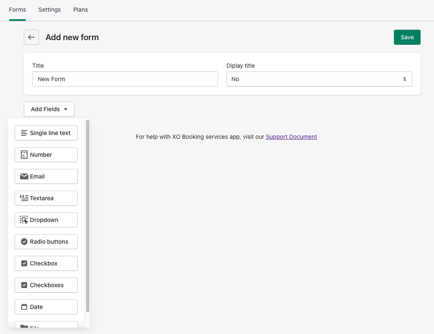Screen dimensions: 434x334
Task: Click the green Save button
Action: tap(407, 37)
